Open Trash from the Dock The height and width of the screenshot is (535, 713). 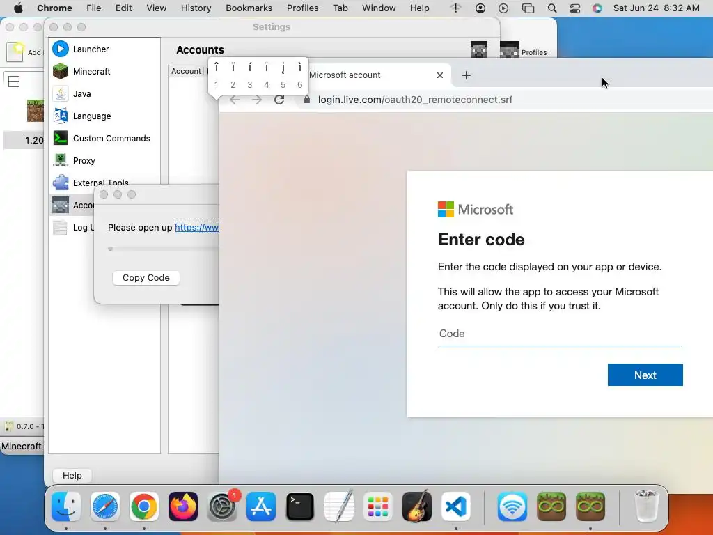[646, 506]
